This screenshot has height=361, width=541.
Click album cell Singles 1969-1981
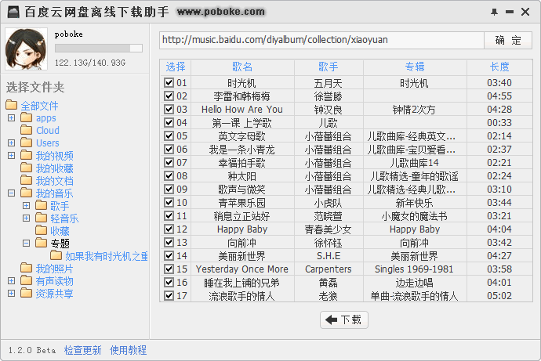click(414, 269)
